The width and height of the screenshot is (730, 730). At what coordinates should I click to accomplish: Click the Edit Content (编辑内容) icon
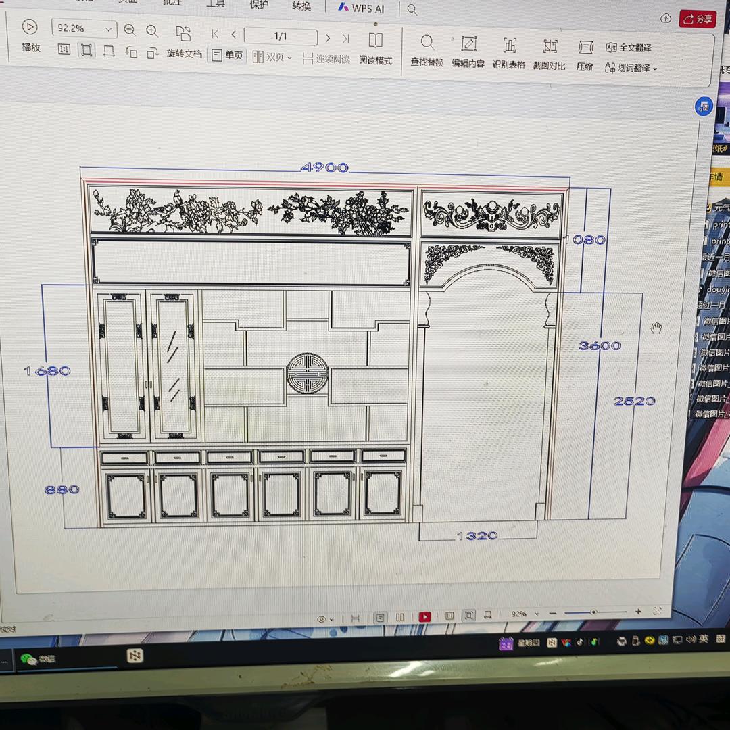[x=468, y=45]
